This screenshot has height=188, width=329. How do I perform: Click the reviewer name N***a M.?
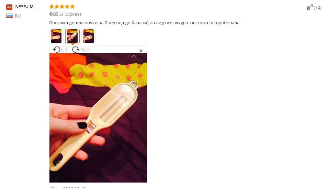(25, 7)
